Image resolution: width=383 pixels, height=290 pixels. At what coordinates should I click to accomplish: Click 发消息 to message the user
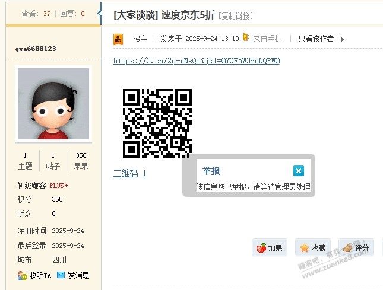pos(78,275)
